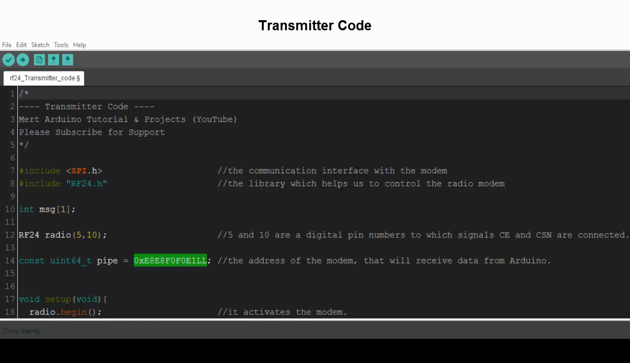Open the Sketch menu
630x363 pixels.
(40, 45)
